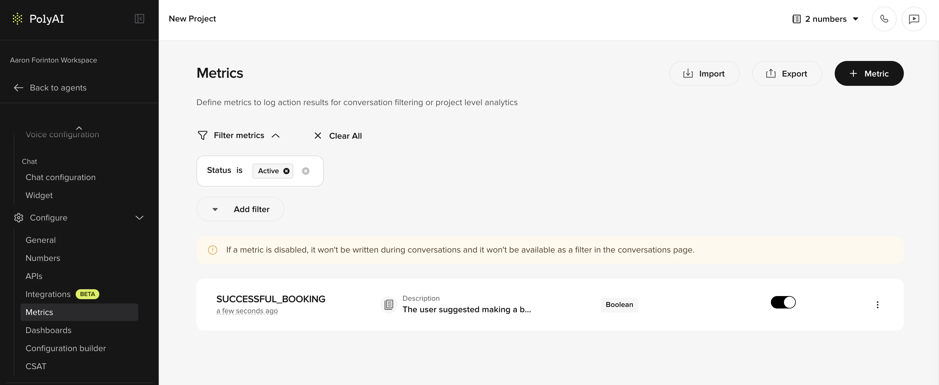Open the Add filter dropdown arrow
This screenshot has width=939, height=385.
[x=215, y=209]
